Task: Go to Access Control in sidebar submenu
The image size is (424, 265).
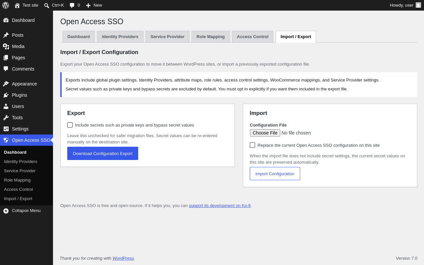Action: (19, 189)
